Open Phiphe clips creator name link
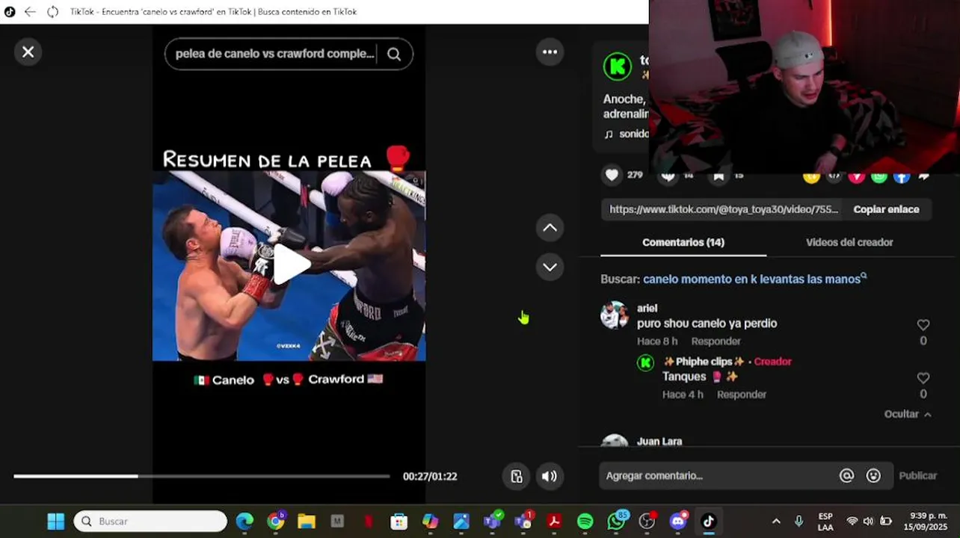Viewport: 960px width, 538px height. tap(704, 362)
